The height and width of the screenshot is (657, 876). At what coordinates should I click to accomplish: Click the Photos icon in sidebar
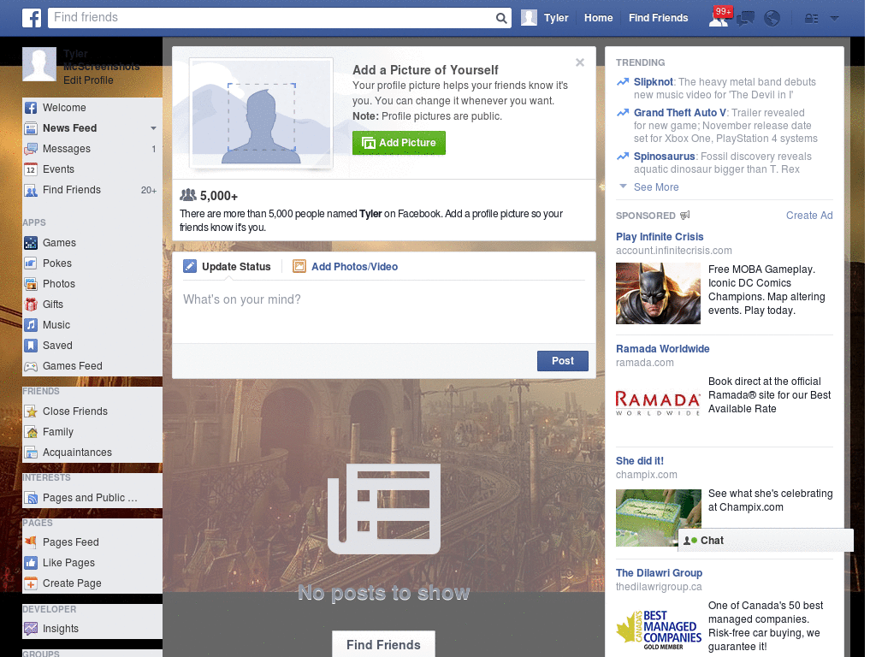[31, 284]
